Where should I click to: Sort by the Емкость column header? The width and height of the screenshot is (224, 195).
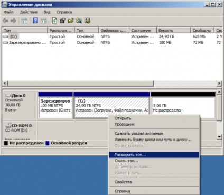tap(174, 30)
